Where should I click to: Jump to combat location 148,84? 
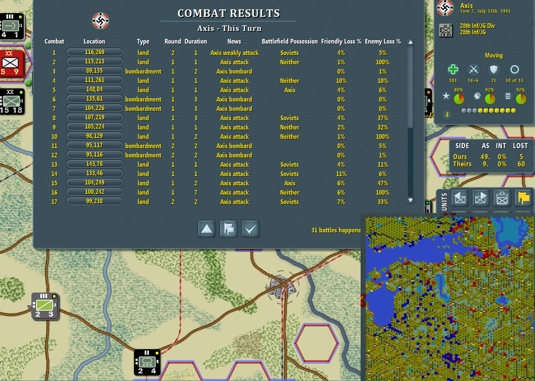click(x=95, y=90)
